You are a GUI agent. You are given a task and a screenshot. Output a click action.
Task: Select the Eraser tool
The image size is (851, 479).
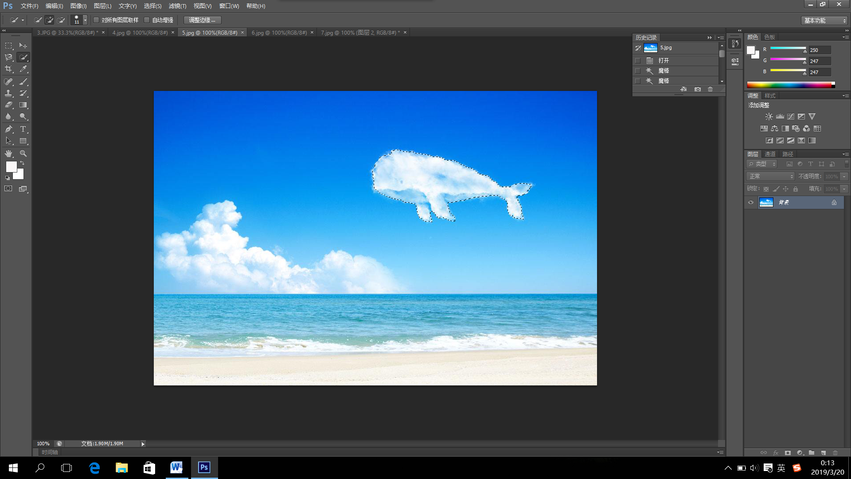pyautogui.click(x=8, y=105)
